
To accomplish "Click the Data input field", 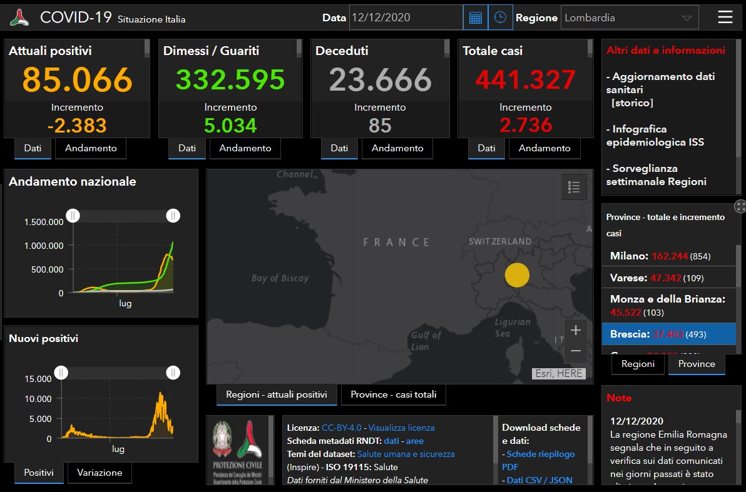I will pyautogui.click(x=406, y=18).
